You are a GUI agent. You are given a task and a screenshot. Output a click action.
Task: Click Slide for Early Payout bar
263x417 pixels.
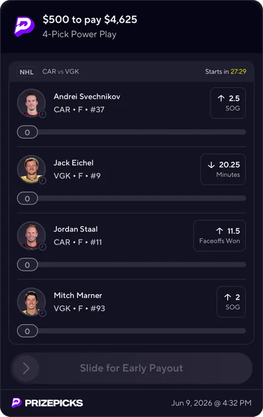[131, 369]
